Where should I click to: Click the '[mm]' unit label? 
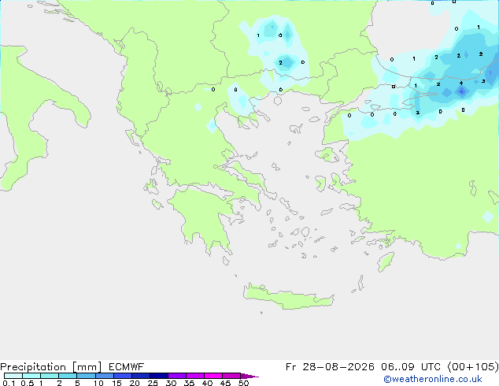(x=87, y=367)
